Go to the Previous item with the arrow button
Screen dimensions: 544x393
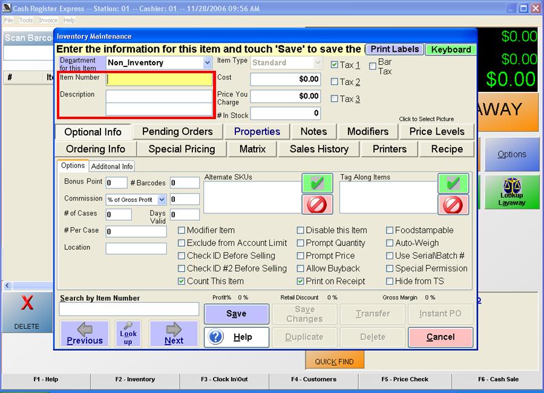coord(85,334)
